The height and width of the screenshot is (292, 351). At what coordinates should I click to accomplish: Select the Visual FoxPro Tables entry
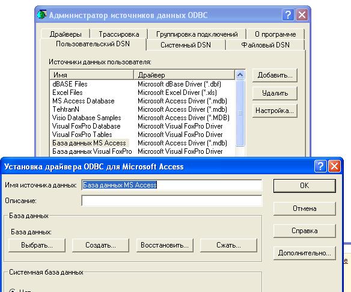[82, 135]
